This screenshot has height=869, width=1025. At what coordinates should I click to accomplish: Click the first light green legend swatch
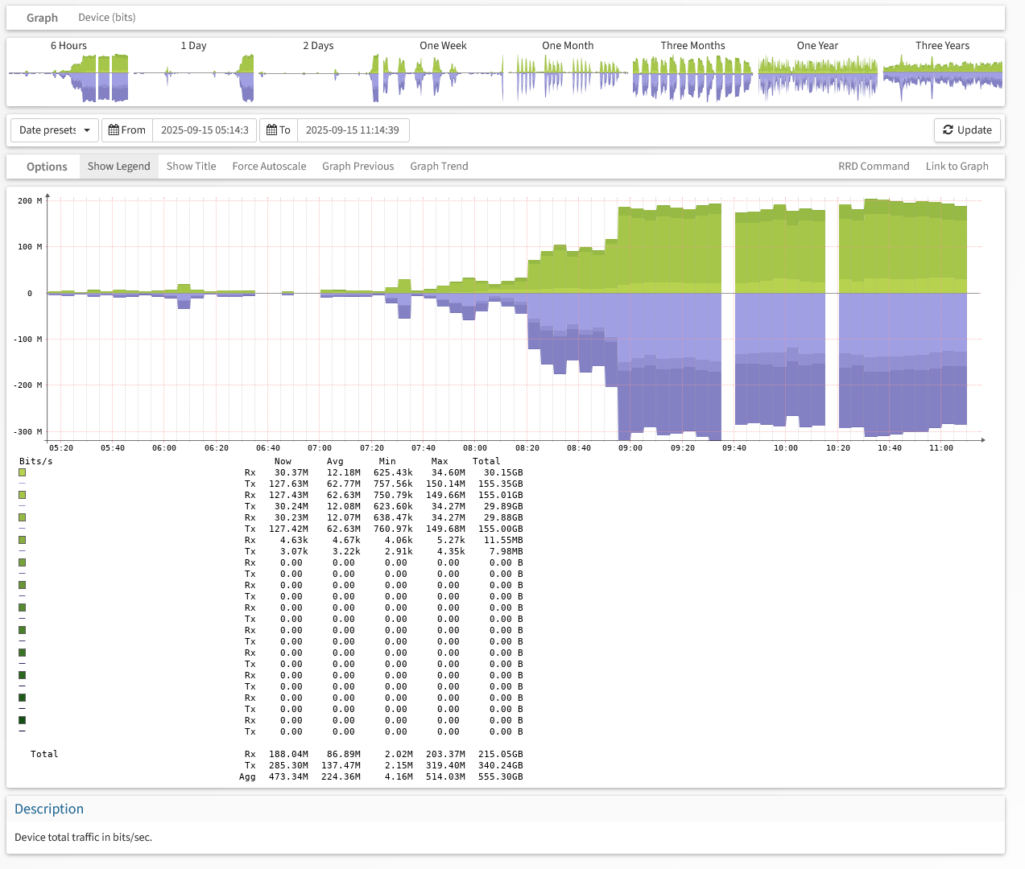[23, 473]
